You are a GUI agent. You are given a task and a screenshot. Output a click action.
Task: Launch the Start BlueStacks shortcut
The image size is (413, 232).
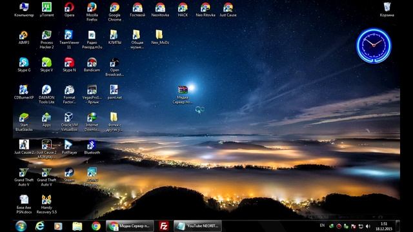[24, 122]
